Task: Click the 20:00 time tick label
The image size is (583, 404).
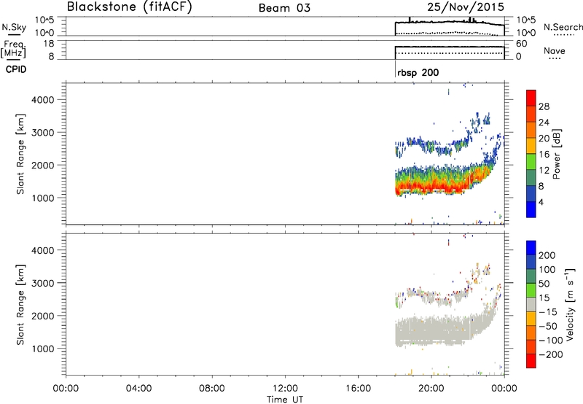Action: [431, 389]
